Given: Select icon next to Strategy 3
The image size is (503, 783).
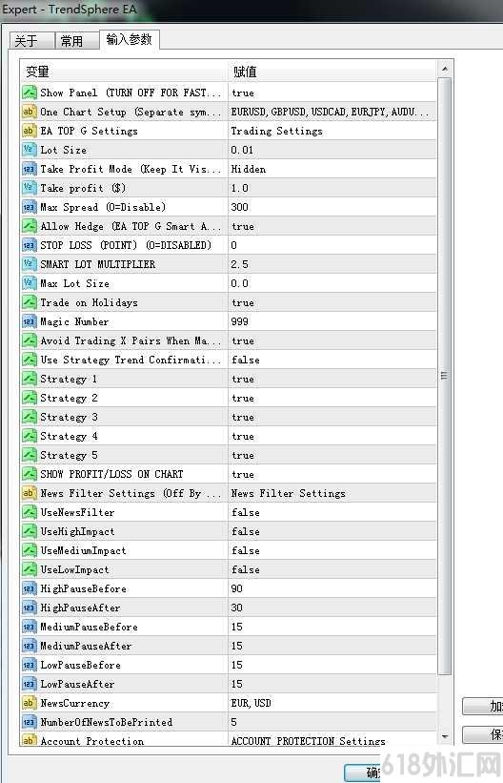Looking at the screenshot, I should click(x=30, y=417).
